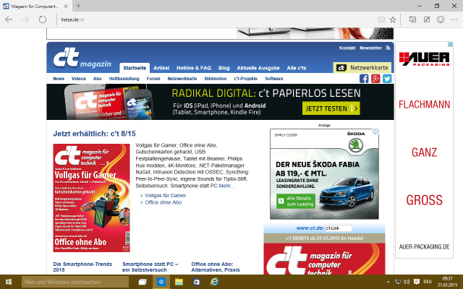Make a web note pencil icon
This screenshot has width=463, height=289.
click(x=427, y=20)
